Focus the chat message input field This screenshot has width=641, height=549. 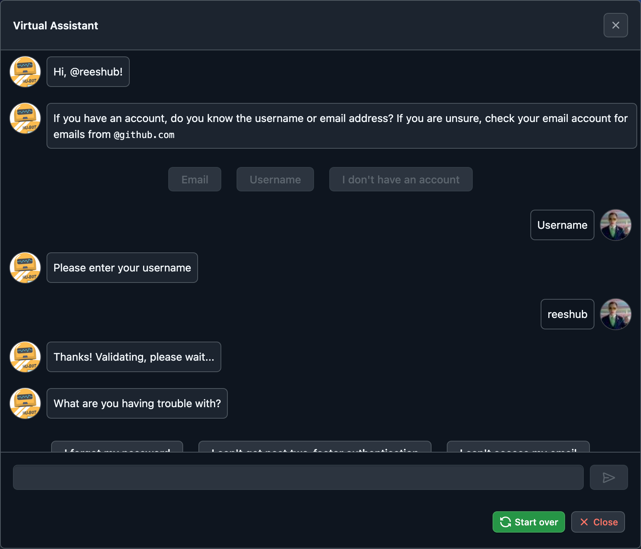point(298,477)
